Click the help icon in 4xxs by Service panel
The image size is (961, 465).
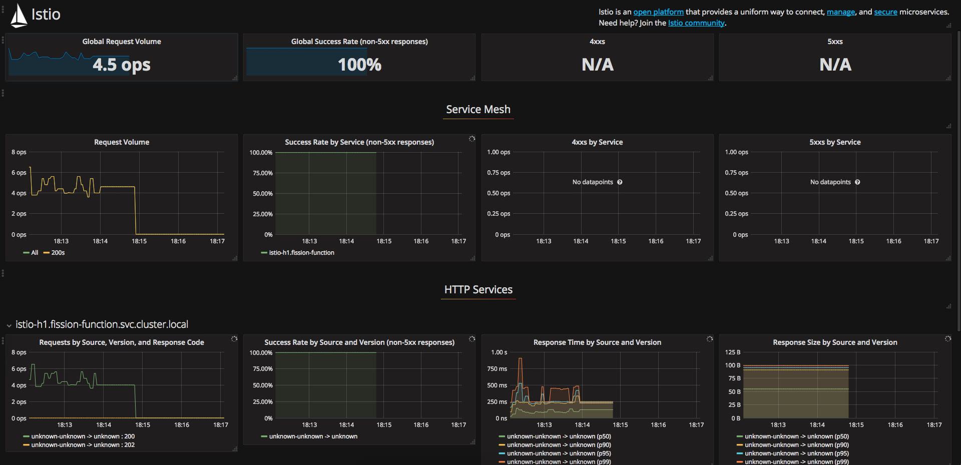coord(620,182)
